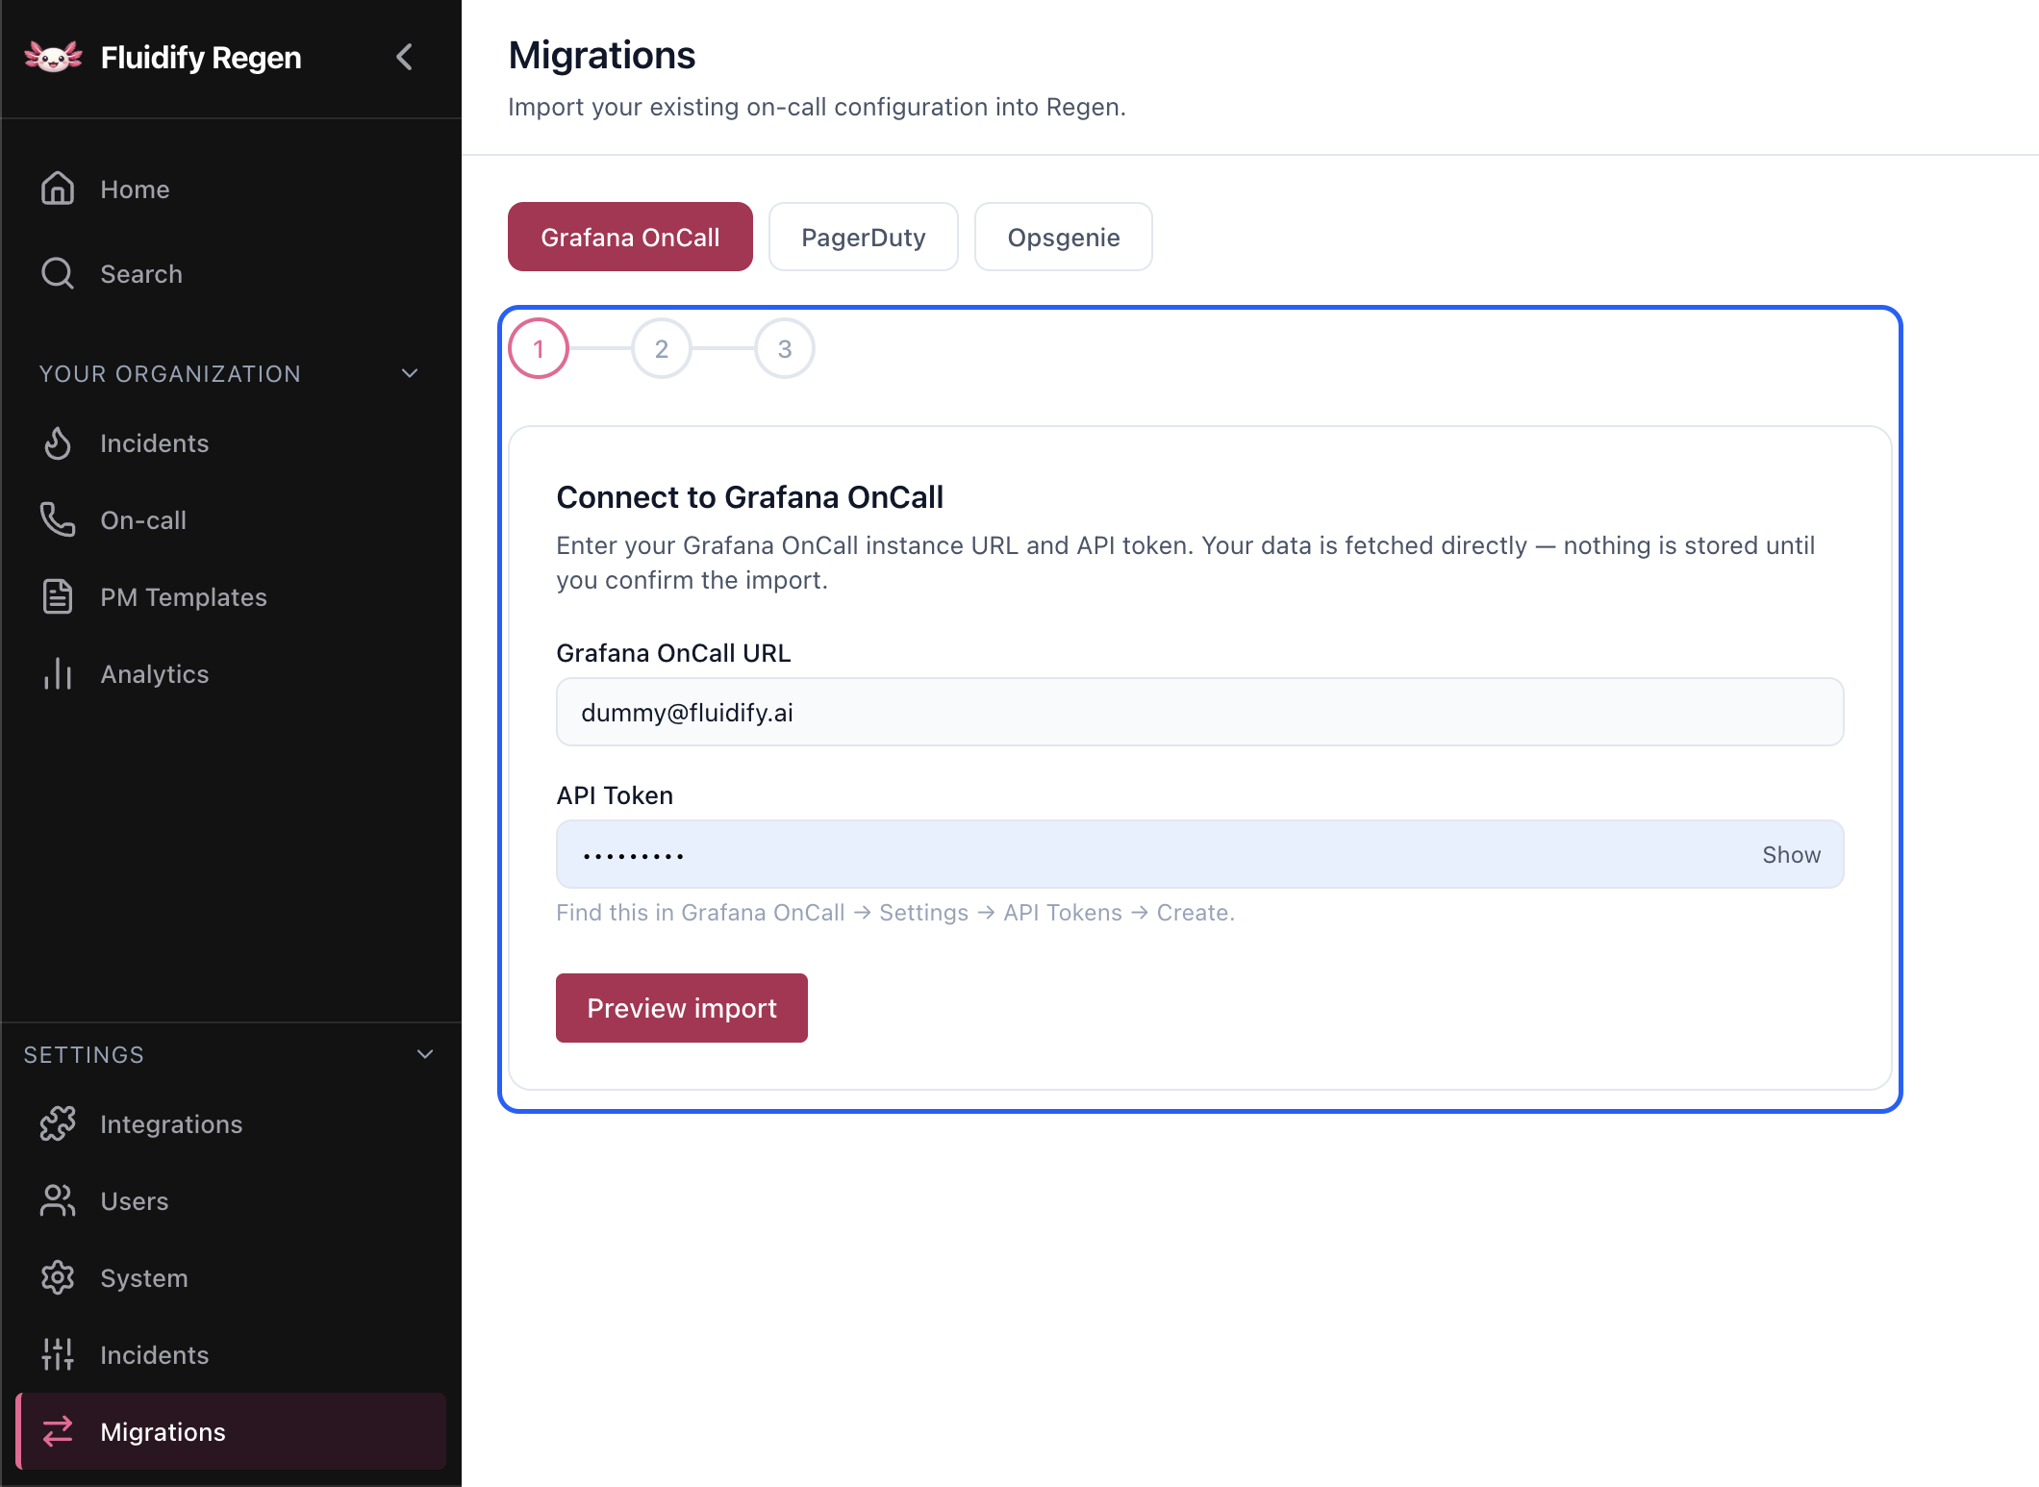Viewport: 2039px width, 1487px height.
Task: Click the On-call phone icon
Action: [x=58, y=519]
